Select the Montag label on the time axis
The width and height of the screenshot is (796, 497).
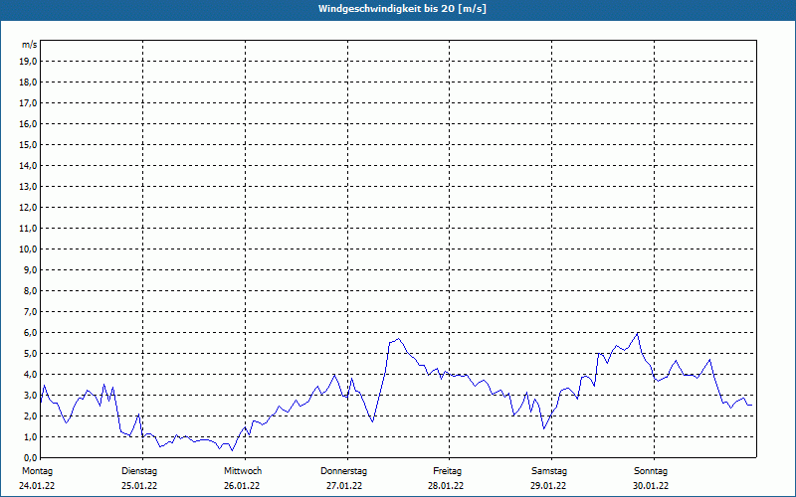pyautogui.click(x=36, y=471)
